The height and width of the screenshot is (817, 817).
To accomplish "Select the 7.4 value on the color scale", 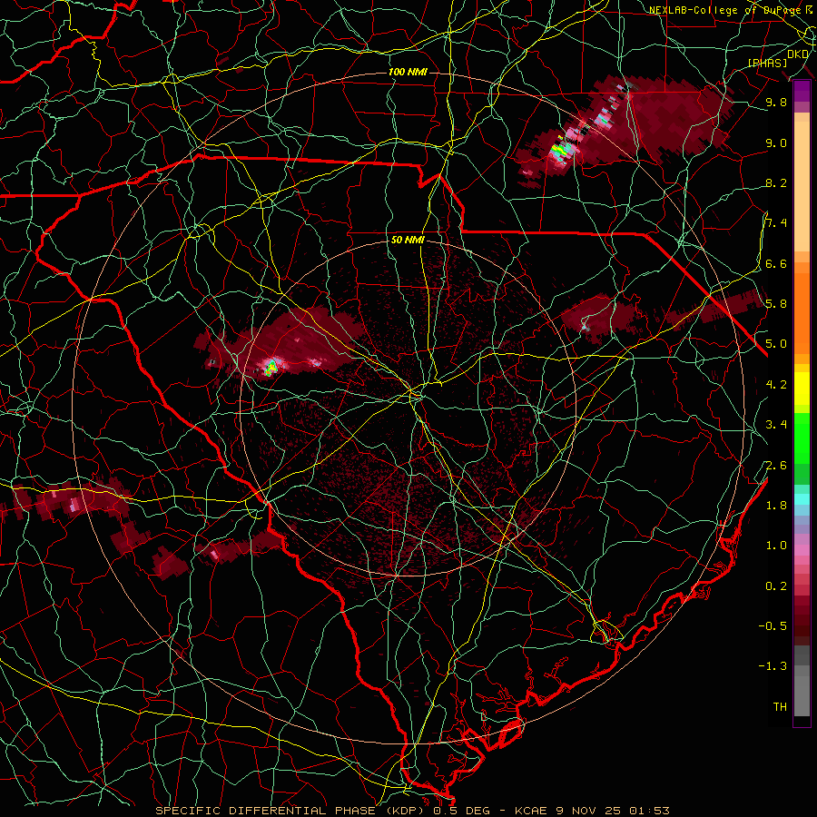I will pyautogui.click(x=776, y=223).
